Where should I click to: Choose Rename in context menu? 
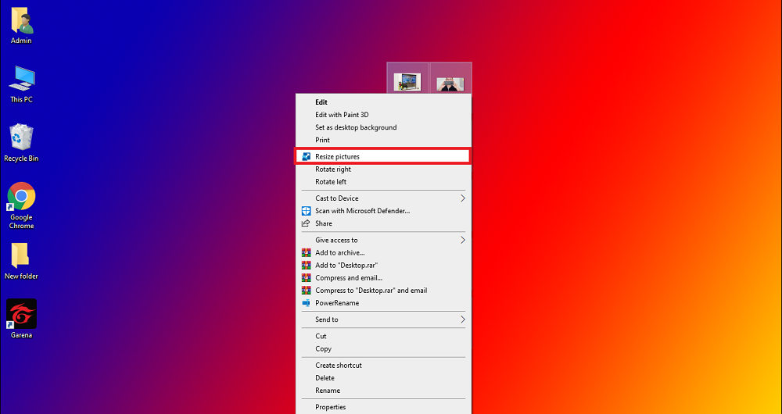point(383,391)
